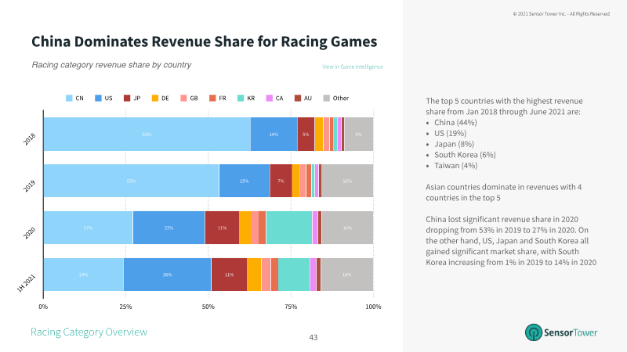The image size is (627, 352).
Task: Click the Sensor Tower logo icon
Action: click(534, 332)
